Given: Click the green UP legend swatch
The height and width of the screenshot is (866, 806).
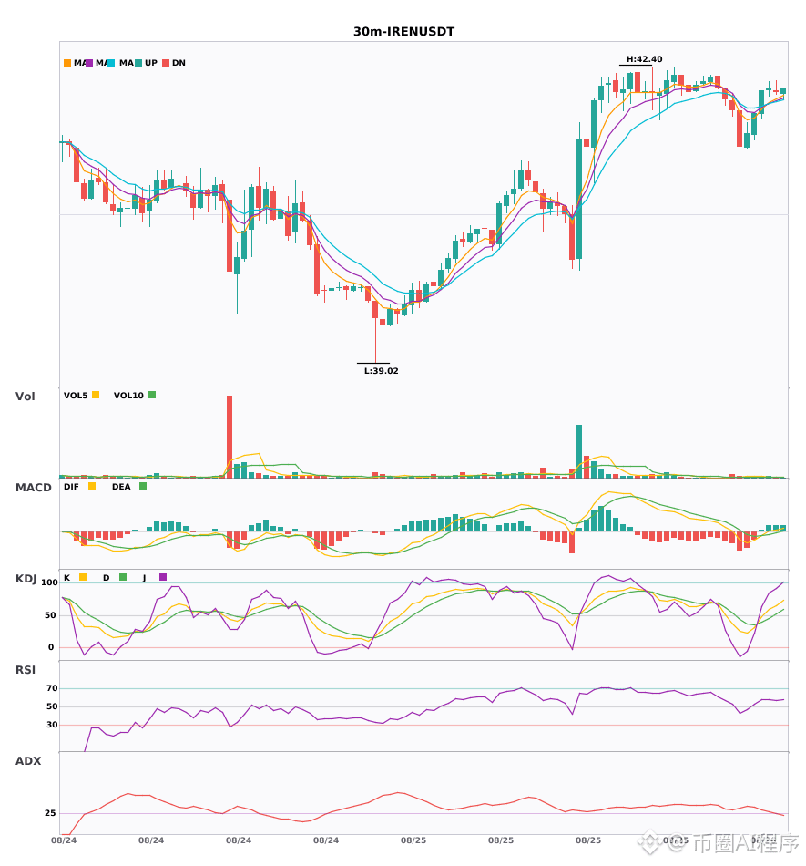Looking at the screenshot, I should (138, 63).
